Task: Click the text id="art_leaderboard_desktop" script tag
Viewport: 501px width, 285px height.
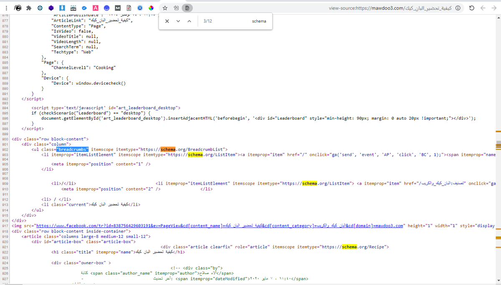Action: click(x=106, y=107)
